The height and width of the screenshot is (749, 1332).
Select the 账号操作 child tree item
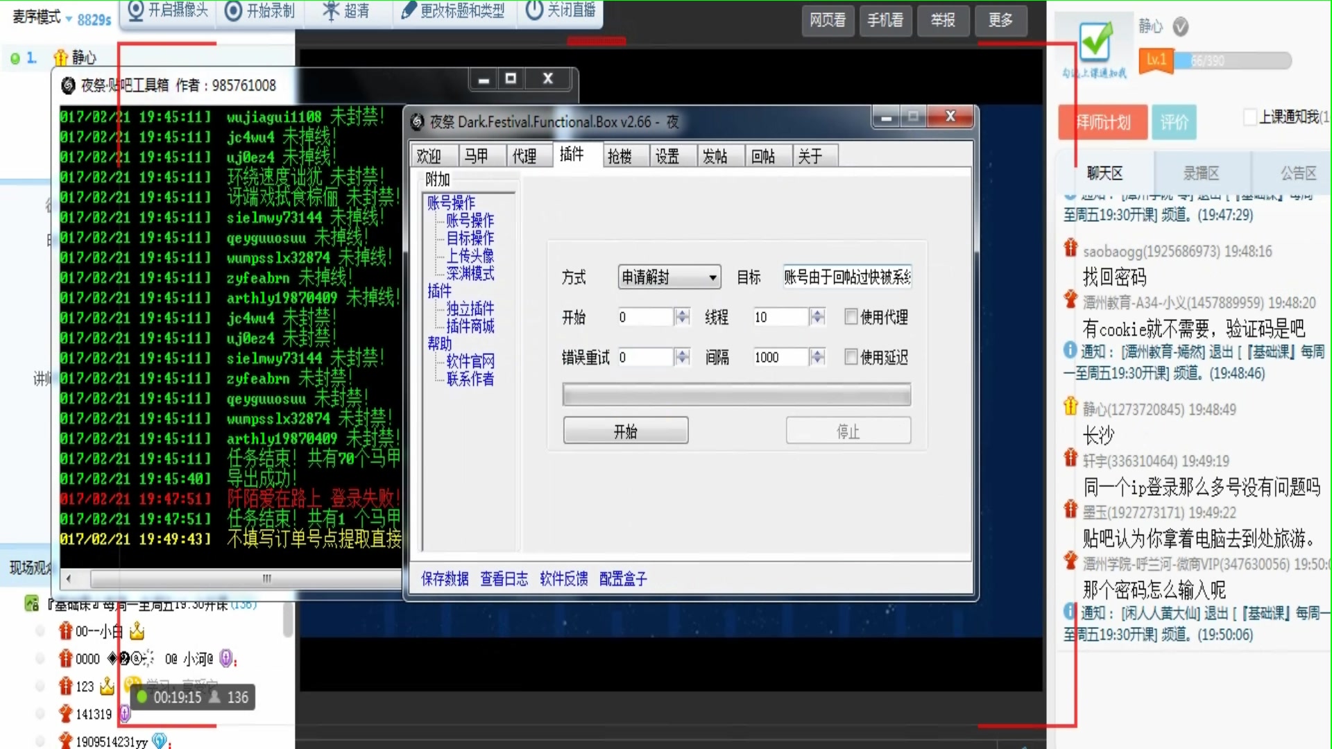[470, 221]
